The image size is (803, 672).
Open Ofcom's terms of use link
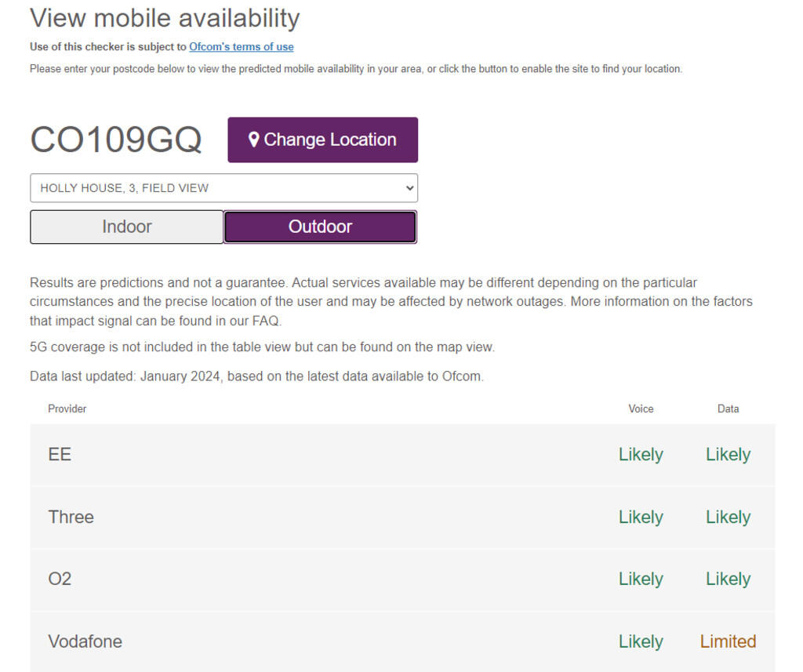(241, 47)
